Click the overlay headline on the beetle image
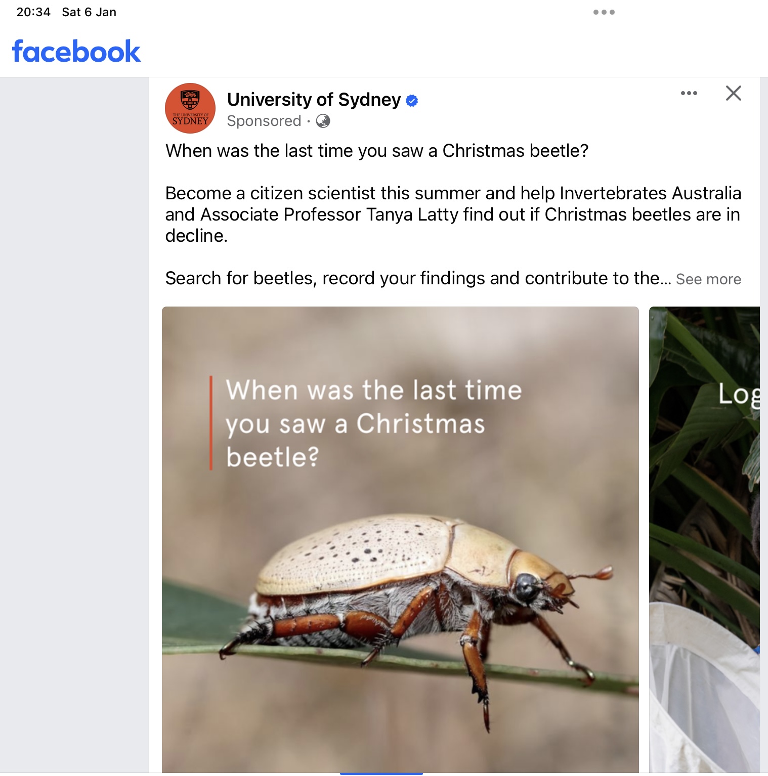This screenshot has width=768, height=776. point(373,423)
